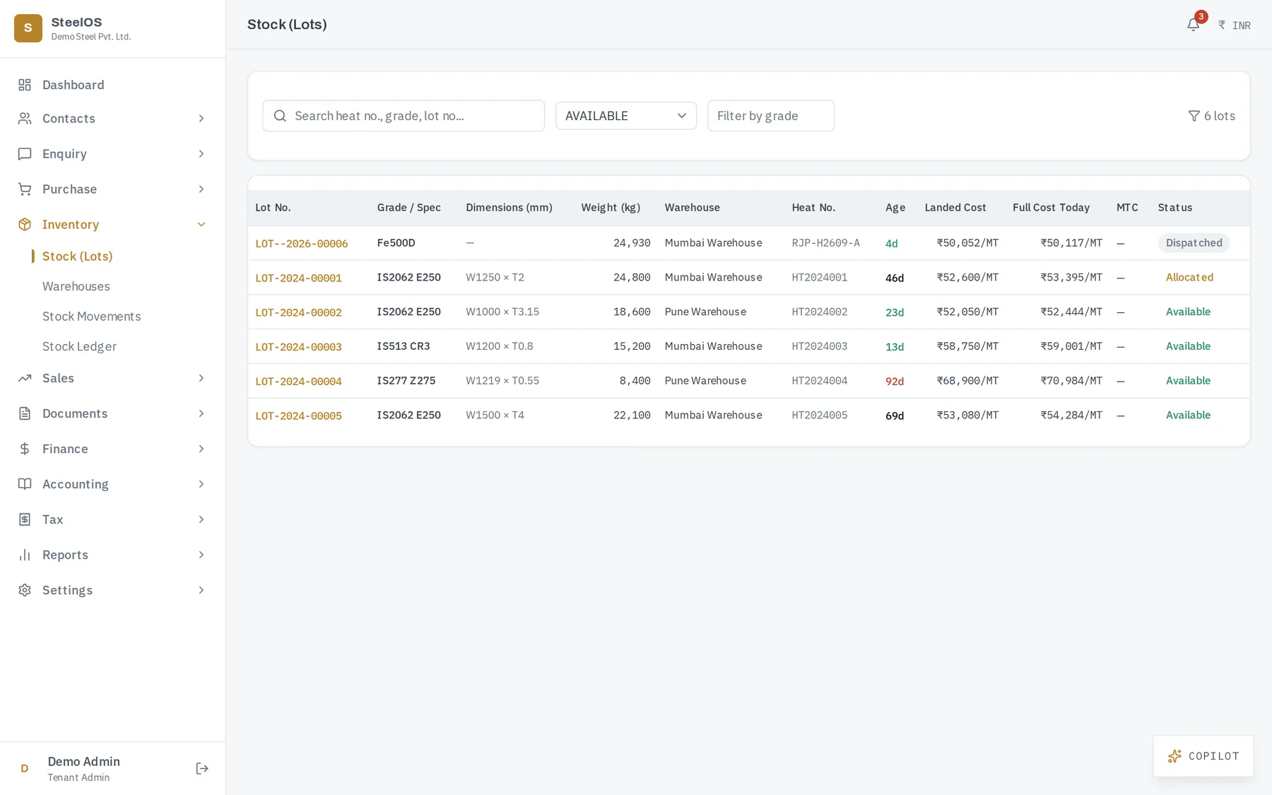Click the Allocated status text
1272x795 pixels.
coord(1189,278)
